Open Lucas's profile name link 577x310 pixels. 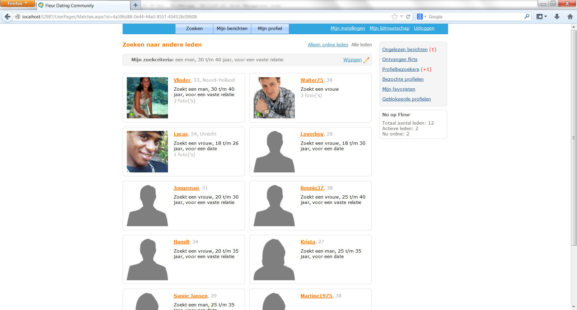pos(181,134)
